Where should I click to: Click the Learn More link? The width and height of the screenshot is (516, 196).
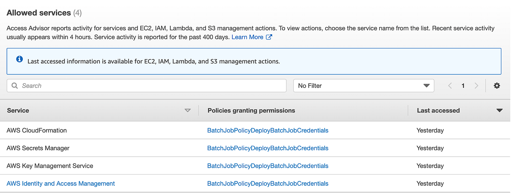coord(247,37)
